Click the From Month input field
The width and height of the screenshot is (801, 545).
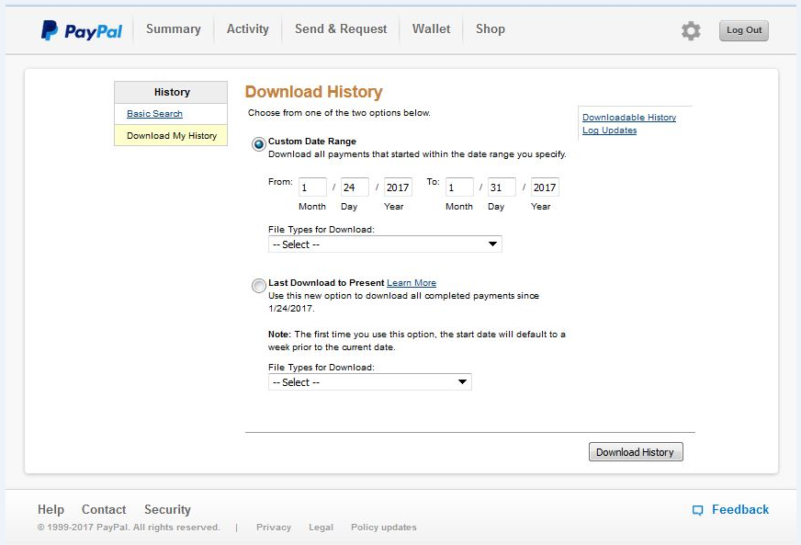pyautogui.click(x=311, y=187)
